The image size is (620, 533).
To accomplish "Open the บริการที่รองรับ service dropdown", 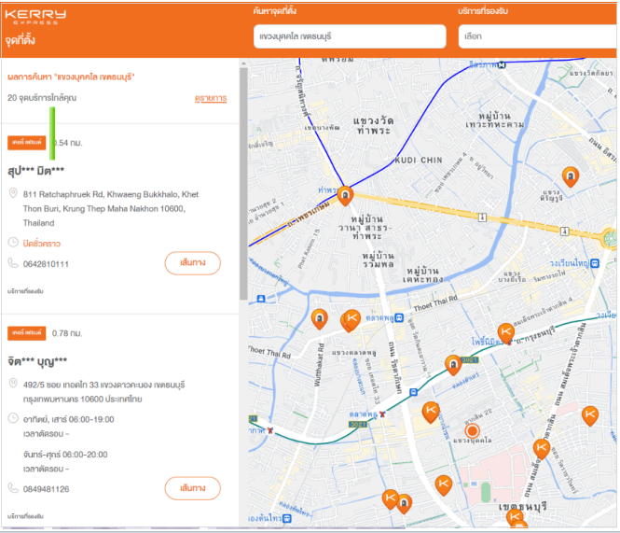I will tap(539, 36).
